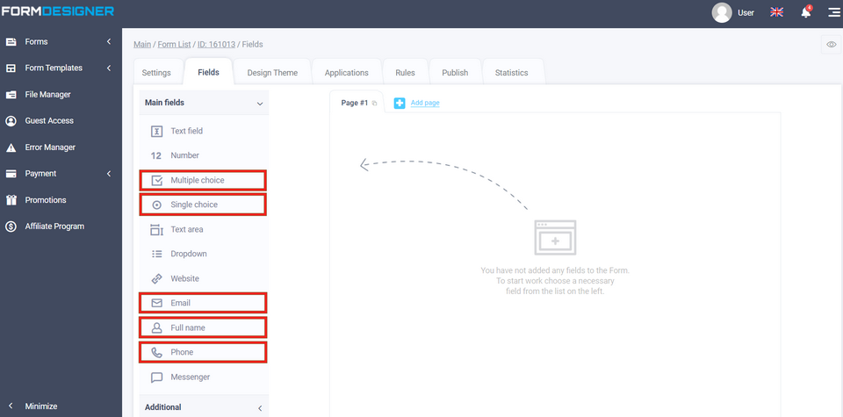Click the plus icon to add page
The height and width of the screenshot is (417, 843).
pyautogui.click(x=400, y=103)
